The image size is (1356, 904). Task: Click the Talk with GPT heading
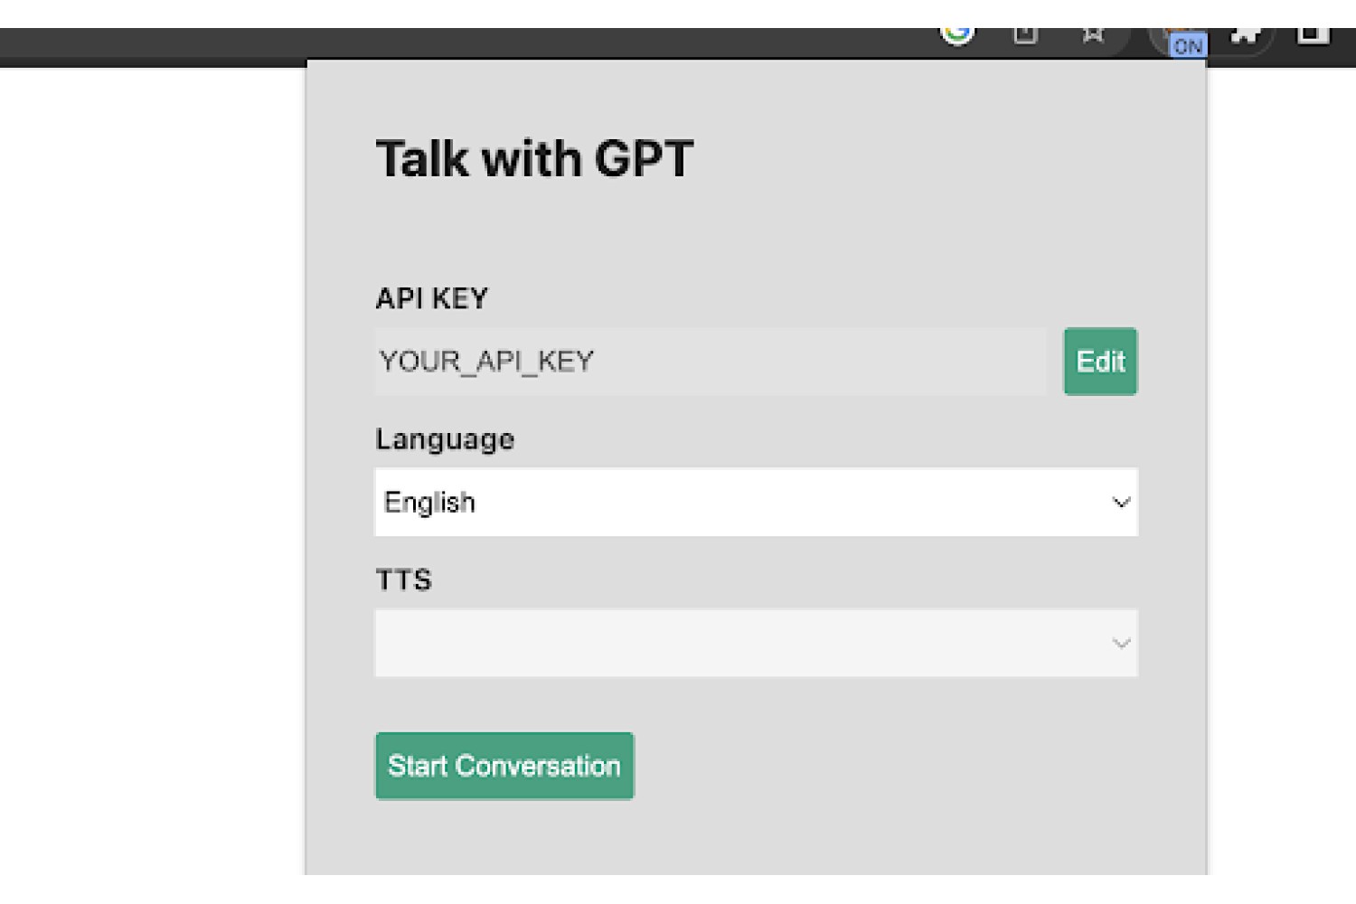pyautogui.click(x=535, y=158)
